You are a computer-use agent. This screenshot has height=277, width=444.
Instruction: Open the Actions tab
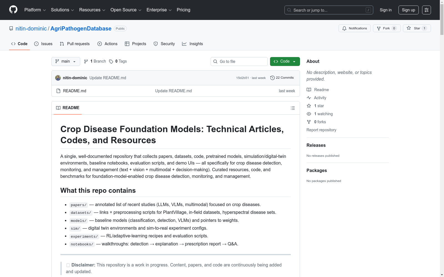click(107, 44)
